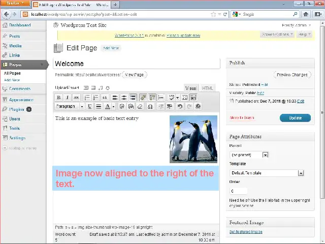The image size is (325, 244).
Task: Expand the Help panel
Action: [304, 34]
